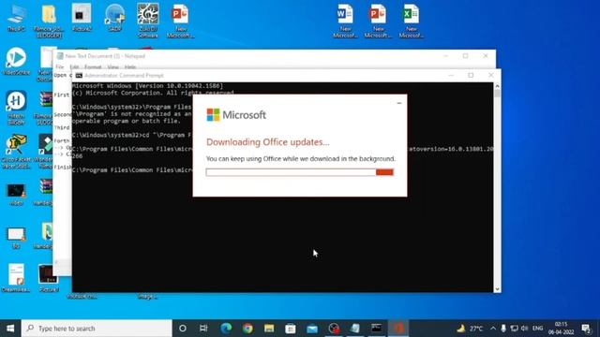Open Cortana from the taskbar
Viewport: 600px width, 337px height.
183,329
